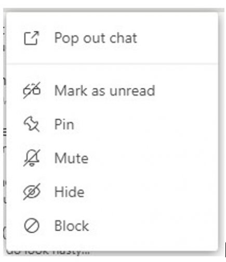Click the circle-slash block icon
Image resolution: width=226 pixels, height=262 pixels.
click(32, 226)
